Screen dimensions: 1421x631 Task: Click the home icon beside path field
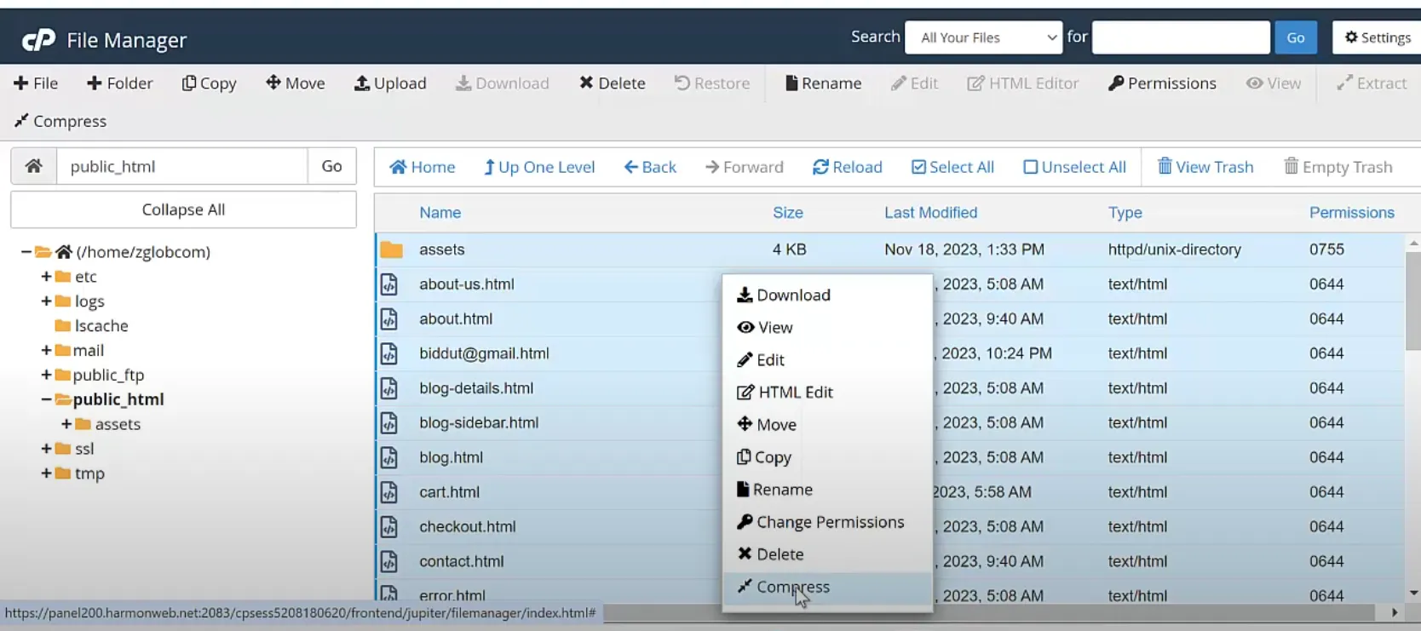tap(34, 166)
